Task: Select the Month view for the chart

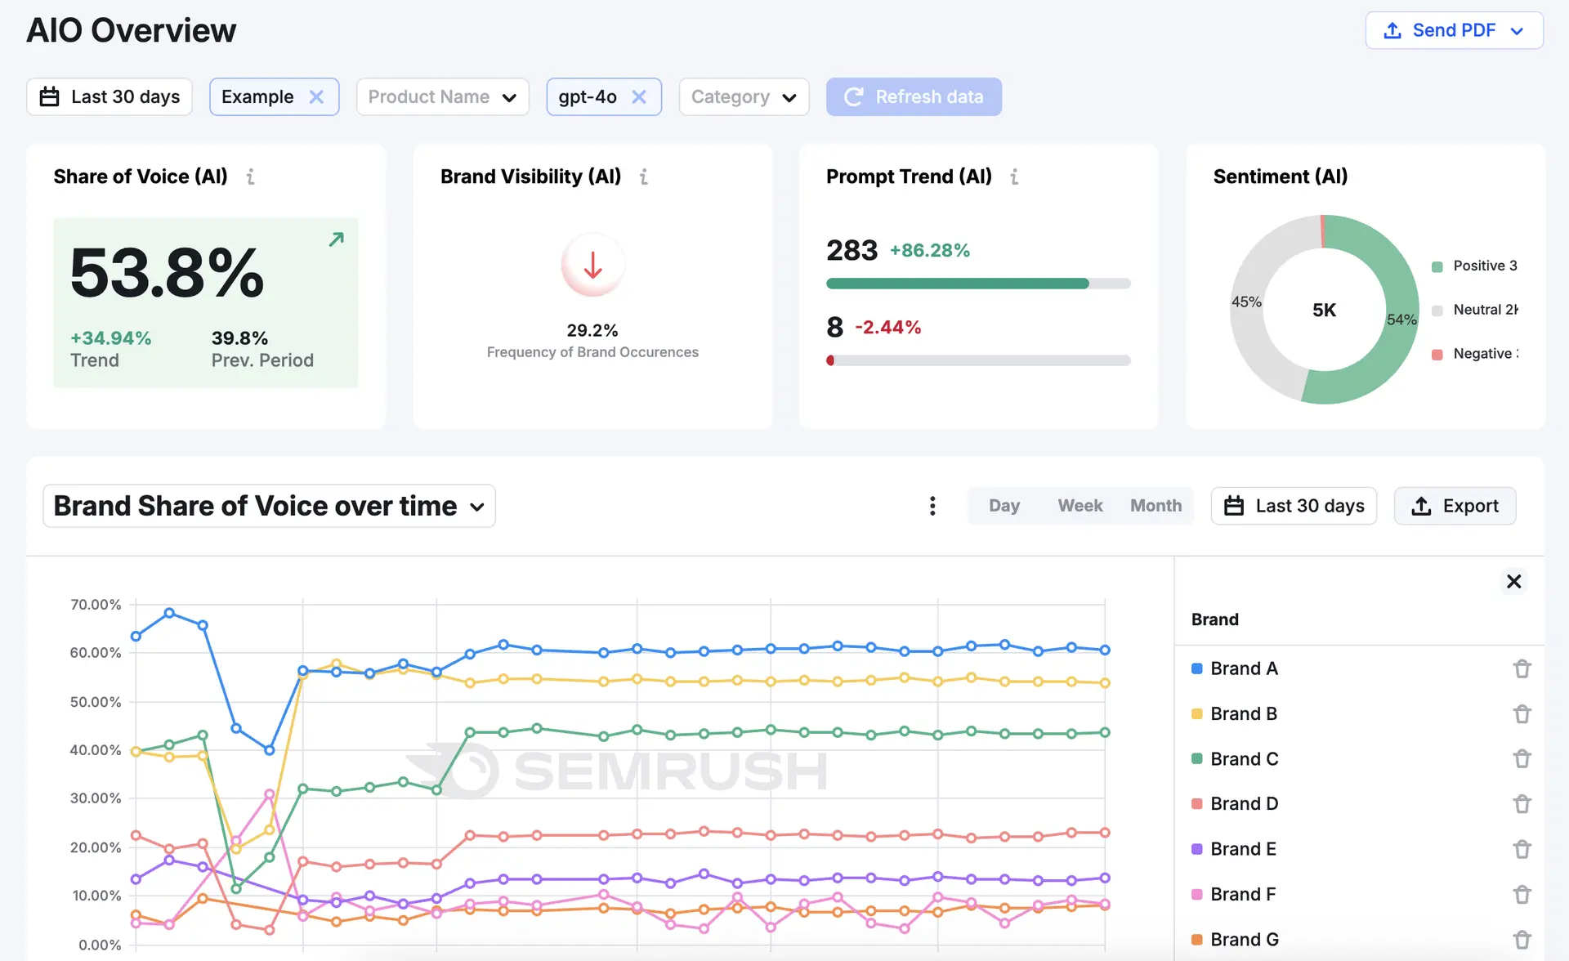Action: point(1156,505)
